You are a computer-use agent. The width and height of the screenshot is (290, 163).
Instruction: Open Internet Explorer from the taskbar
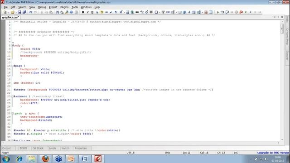[19, 159]
